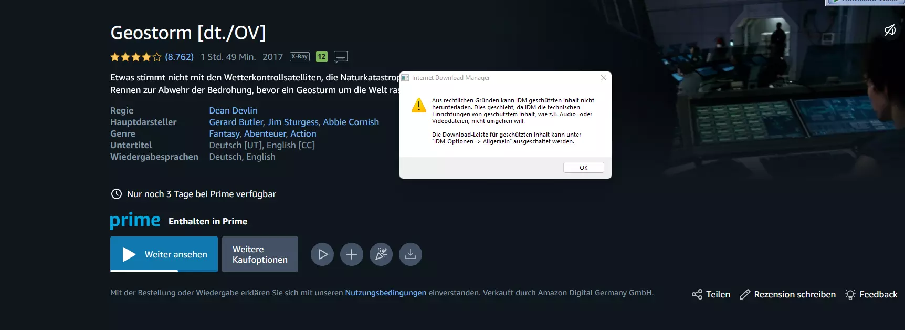Play the trailer with round play icon
The image size is (905, 330).
click(322, 254)
